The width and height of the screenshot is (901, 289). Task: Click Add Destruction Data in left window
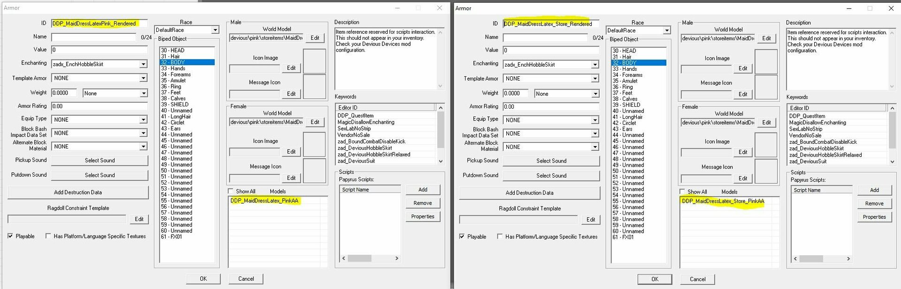click(x=78, y=193)
